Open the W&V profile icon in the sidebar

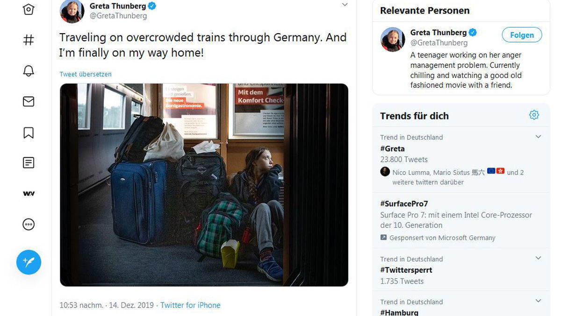[x=29, y=194]
